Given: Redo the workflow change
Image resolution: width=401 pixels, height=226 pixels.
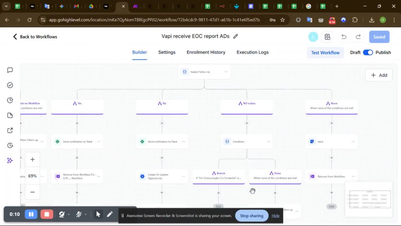Looking at the screenshot, I should (x=358, y=37).
